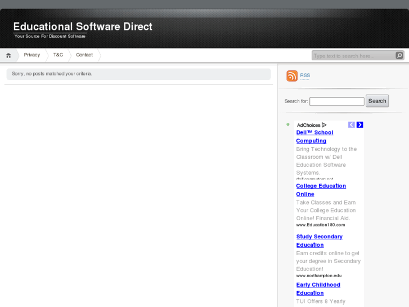Click 'Sorry, no posts matched your criteria' message
This screenshot has height=307, width=409.
click(x=52, y=74)
